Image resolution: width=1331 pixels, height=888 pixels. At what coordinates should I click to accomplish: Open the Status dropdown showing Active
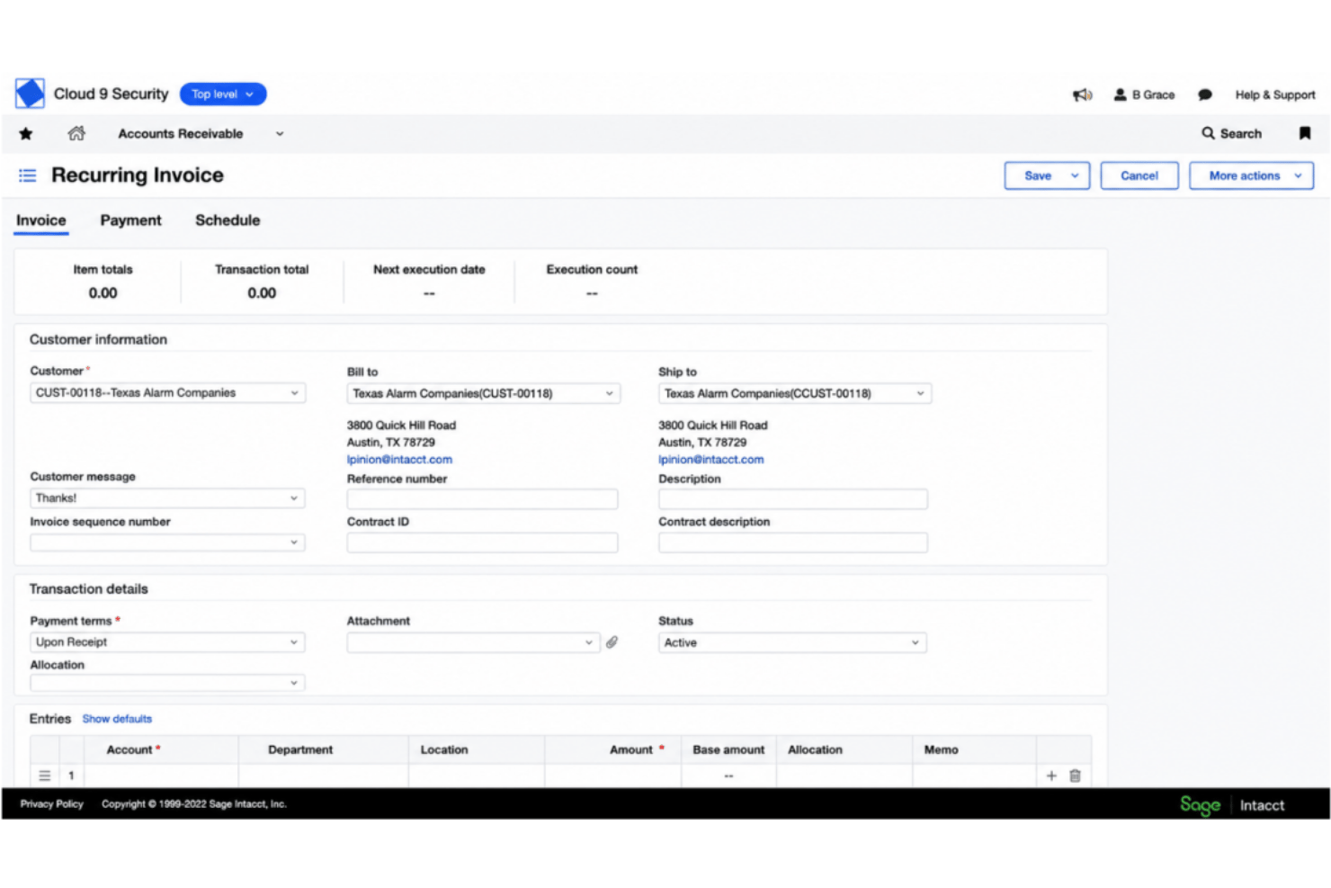click(792, 642)
